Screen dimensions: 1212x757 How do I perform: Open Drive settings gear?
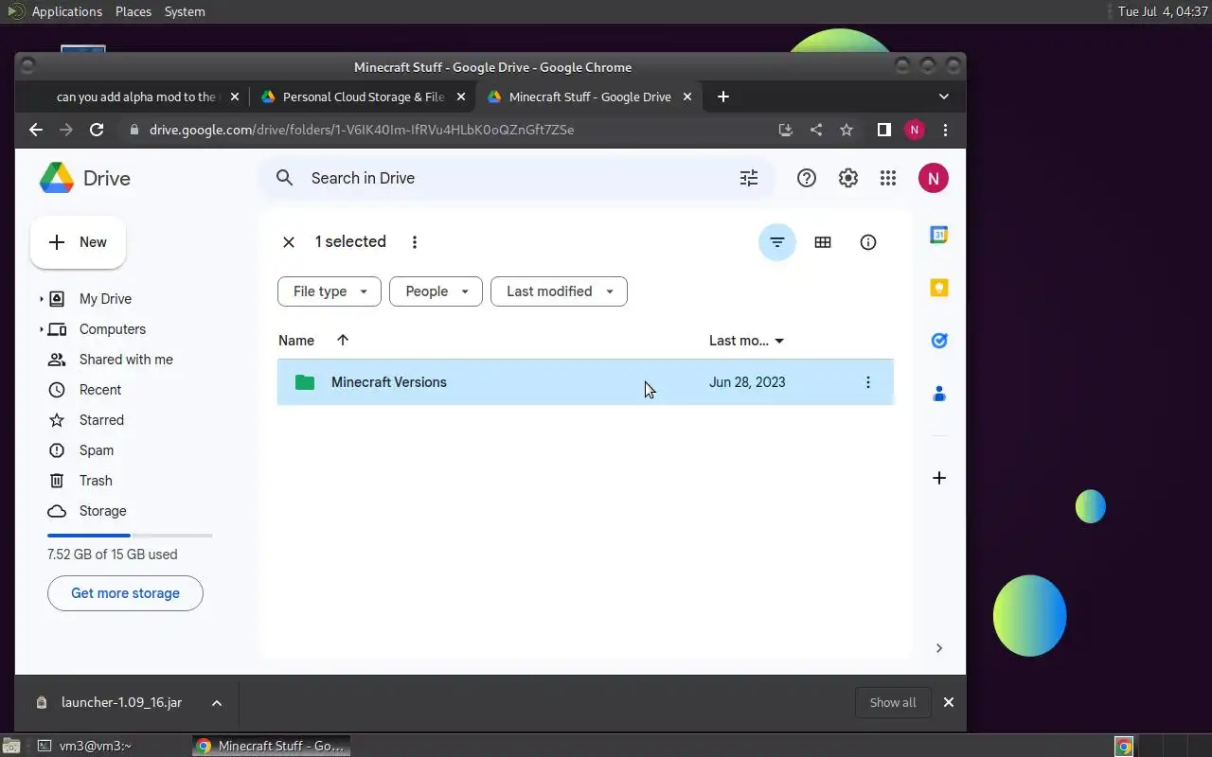848,178
